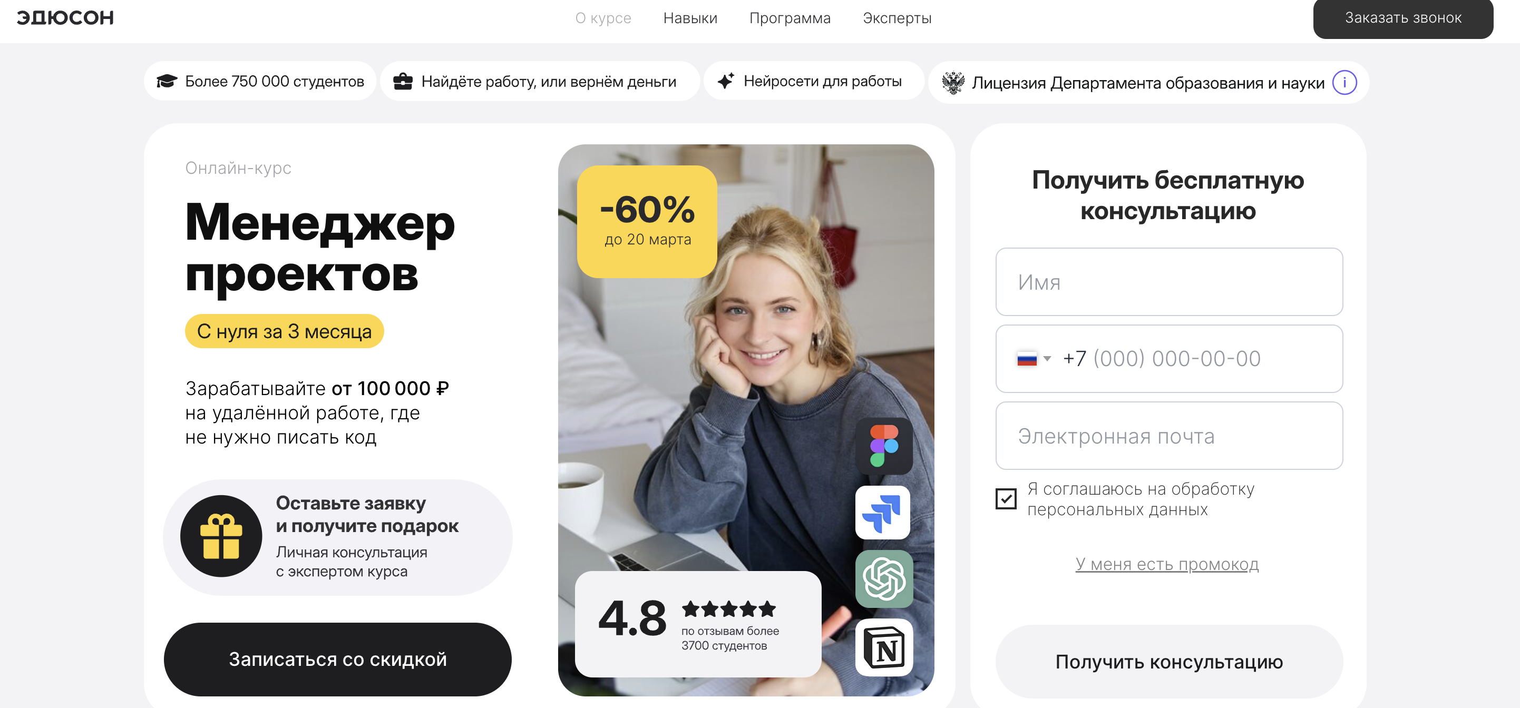Focus the Электронная почта input field

pyautogui.click(x=1168, y=436)
